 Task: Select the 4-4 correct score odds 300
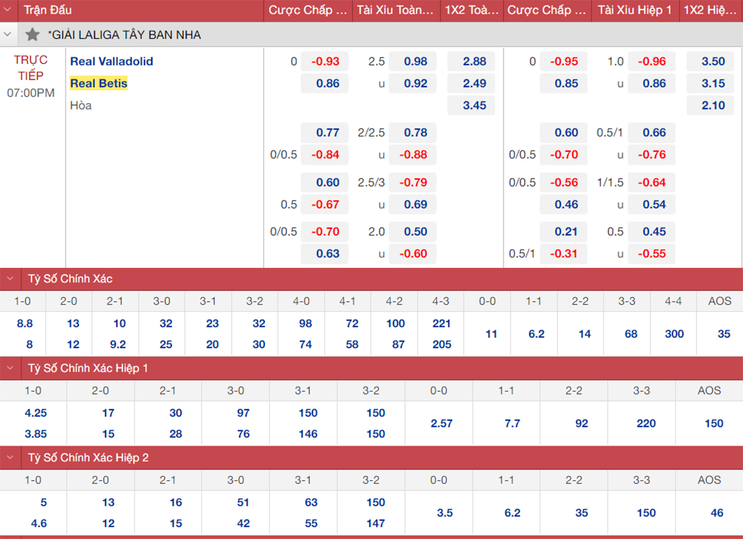[x=674, y=334]
